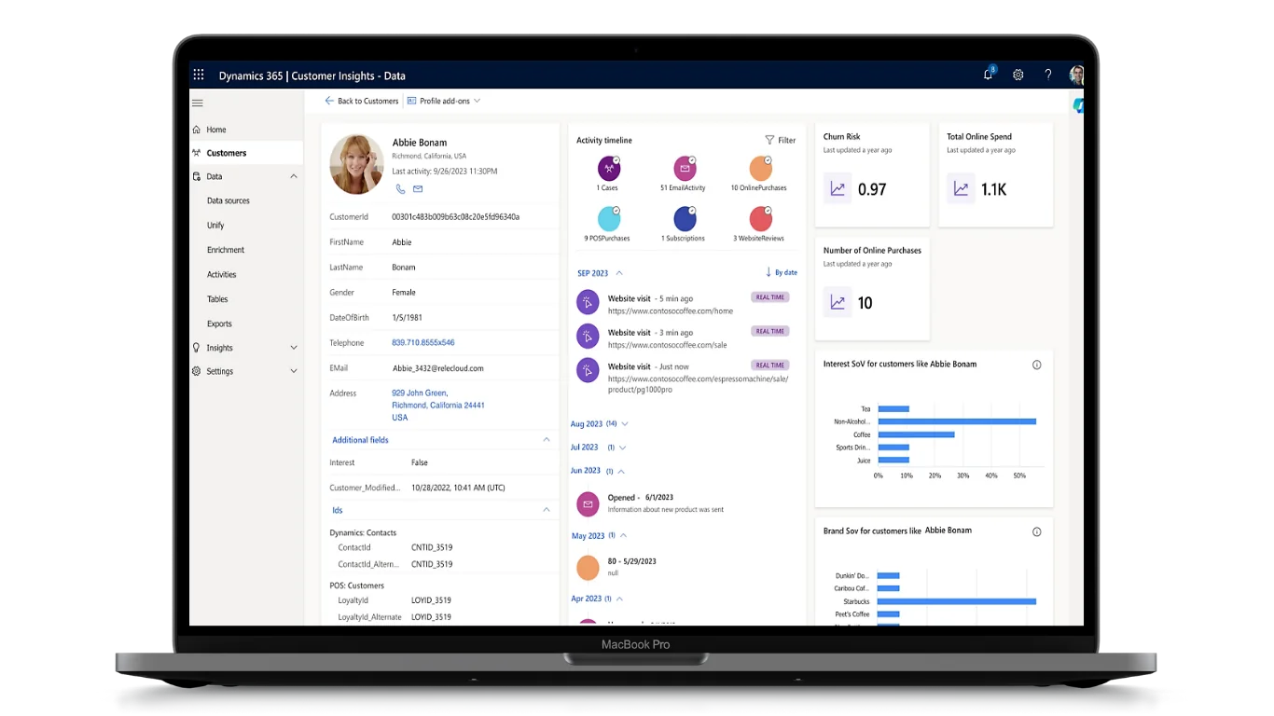Image resolution: width=1274 pixels, height=716 pixels.
Task: Click the Abbie_3432@relecloud.com email value
Action: [438, 368]
